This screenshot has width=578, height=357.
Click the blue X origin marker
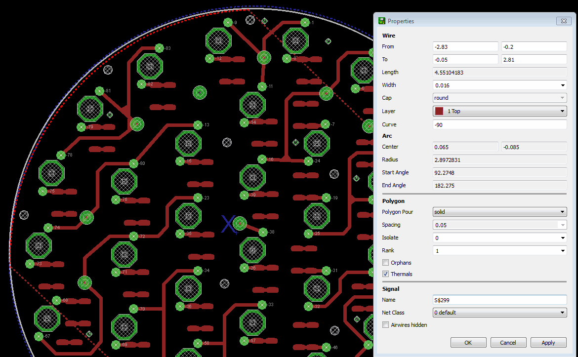[x=228, y=224]
